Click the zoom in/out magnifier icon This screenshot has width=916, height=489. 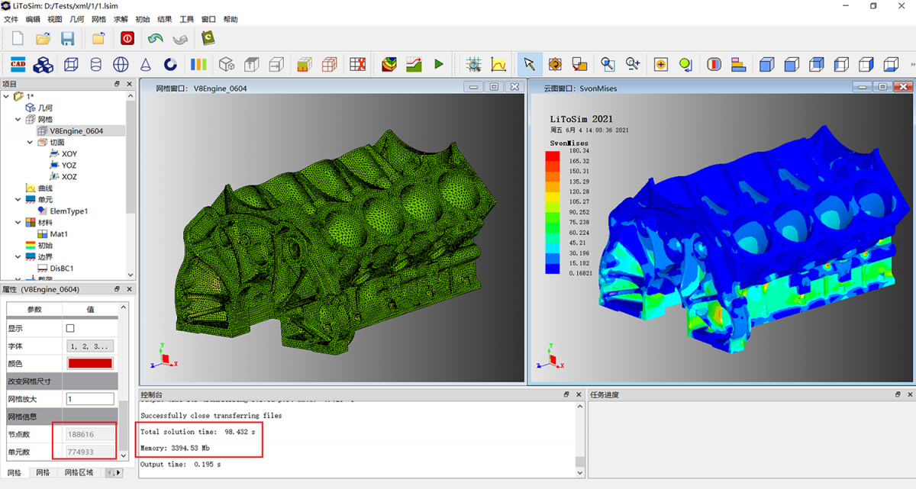[633, 65]
